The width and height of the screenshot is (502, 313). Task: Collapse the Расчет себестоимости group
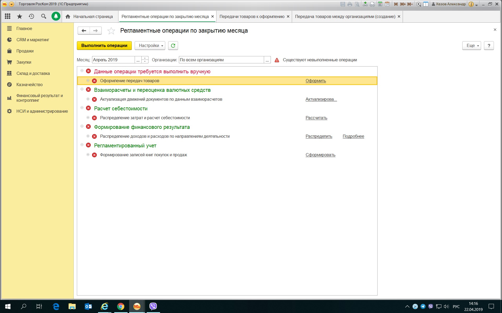pos(82,108)
